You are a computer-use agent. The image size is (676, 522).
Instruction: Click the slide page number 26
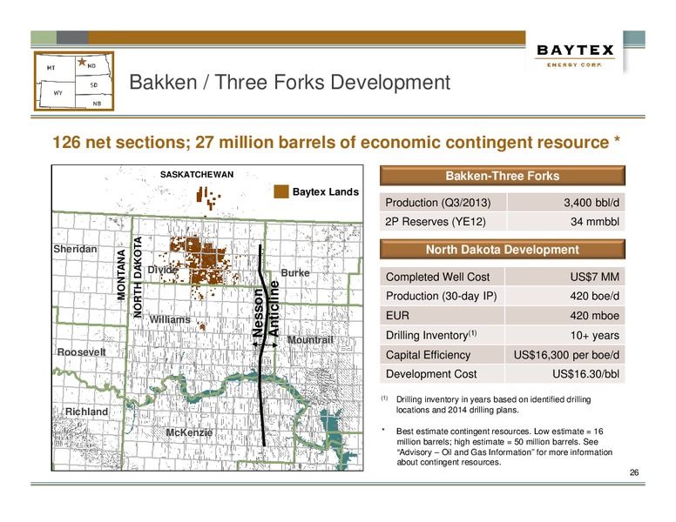pyautogui.click(x=634, y=472)
